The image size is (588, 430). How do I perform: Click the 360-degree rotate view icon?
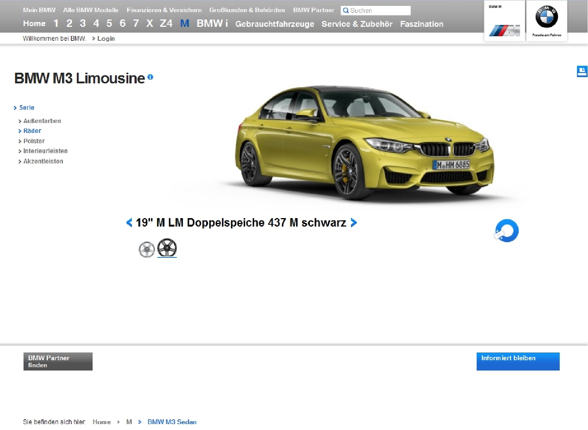point(506,231)
